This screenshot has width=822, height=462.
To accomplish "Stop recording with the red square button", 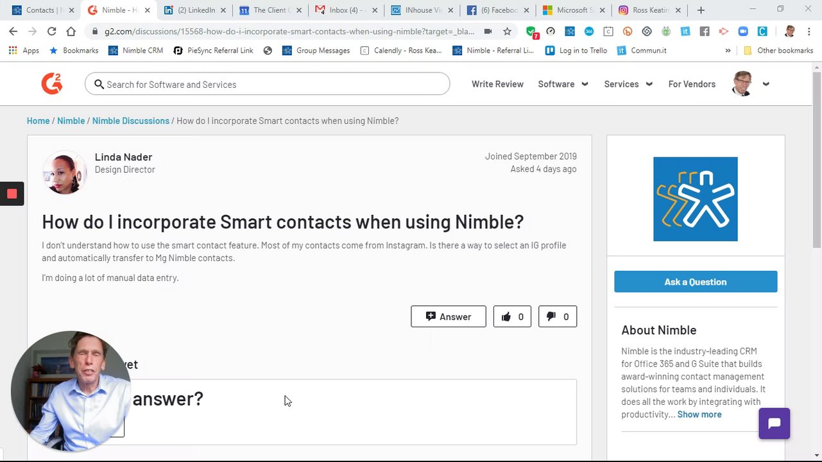I will tap(12, 194).
